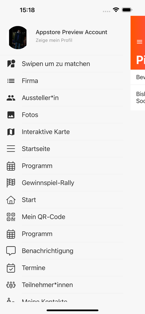Tap the Zeige mein Profil link
The width and height of the screenshot is (145, 314).
tap(54, 40)
